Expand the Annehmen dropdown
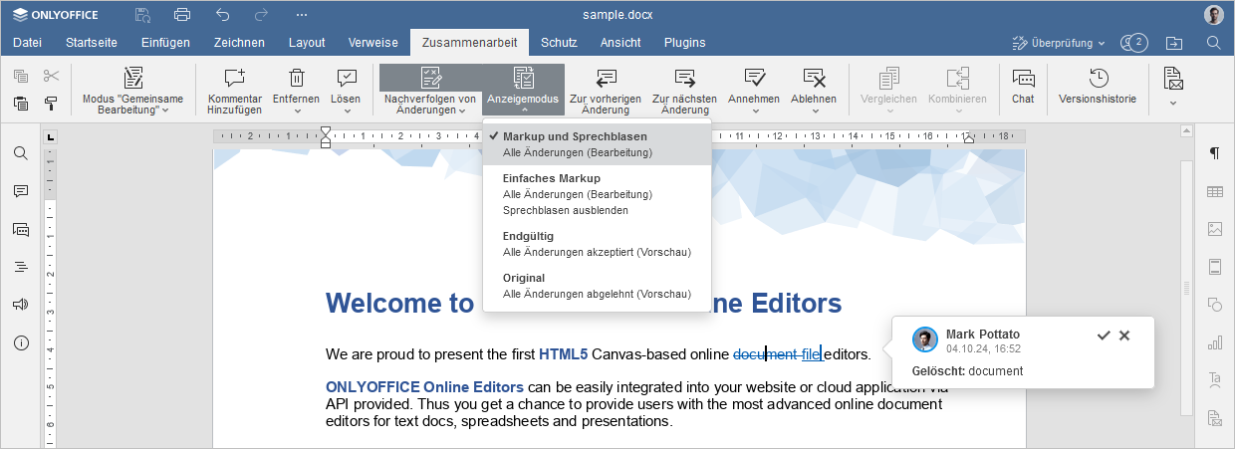Viewport: 1235px width, 449px height. click(x=754, y=111)
